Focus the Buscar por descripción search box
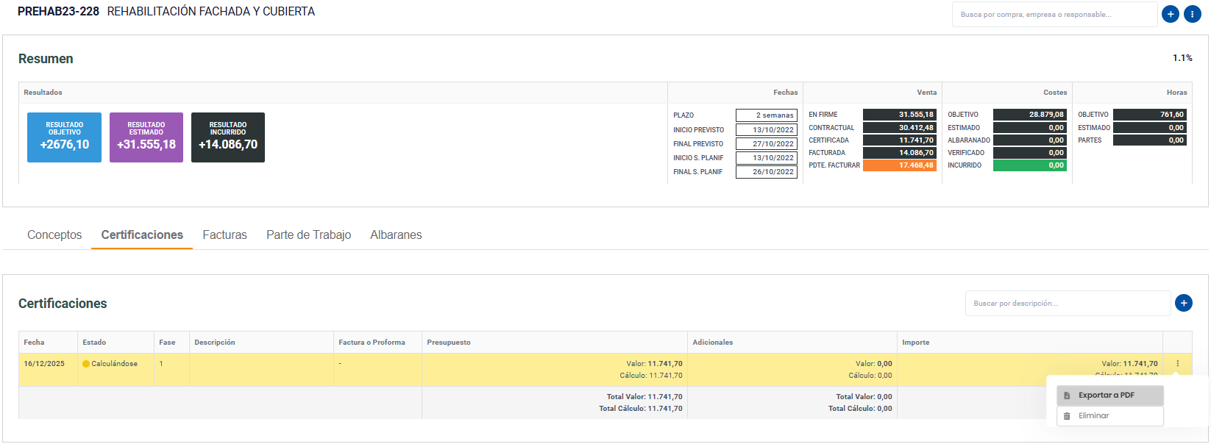The image size is (1211, 444). (x=1067, y=304)
